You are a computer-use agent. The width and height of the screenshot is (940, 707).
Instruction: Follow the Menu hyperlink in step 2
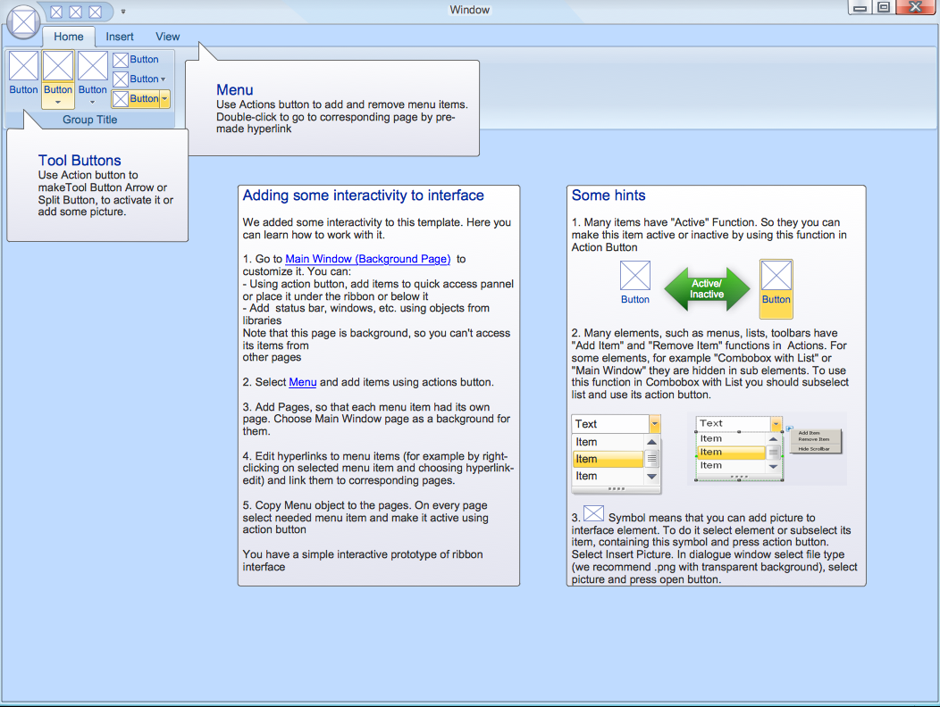pos(302,382)
